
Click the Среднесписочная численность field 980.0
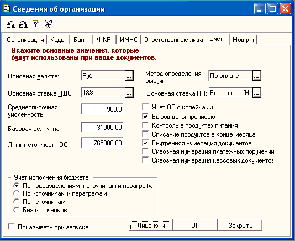[x=102, y=109]
